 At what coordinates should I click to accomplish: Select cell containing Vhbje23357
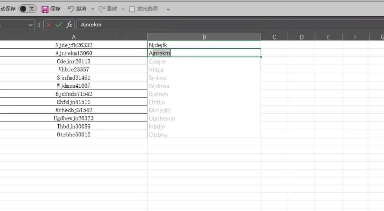click(x=74, y=69)
